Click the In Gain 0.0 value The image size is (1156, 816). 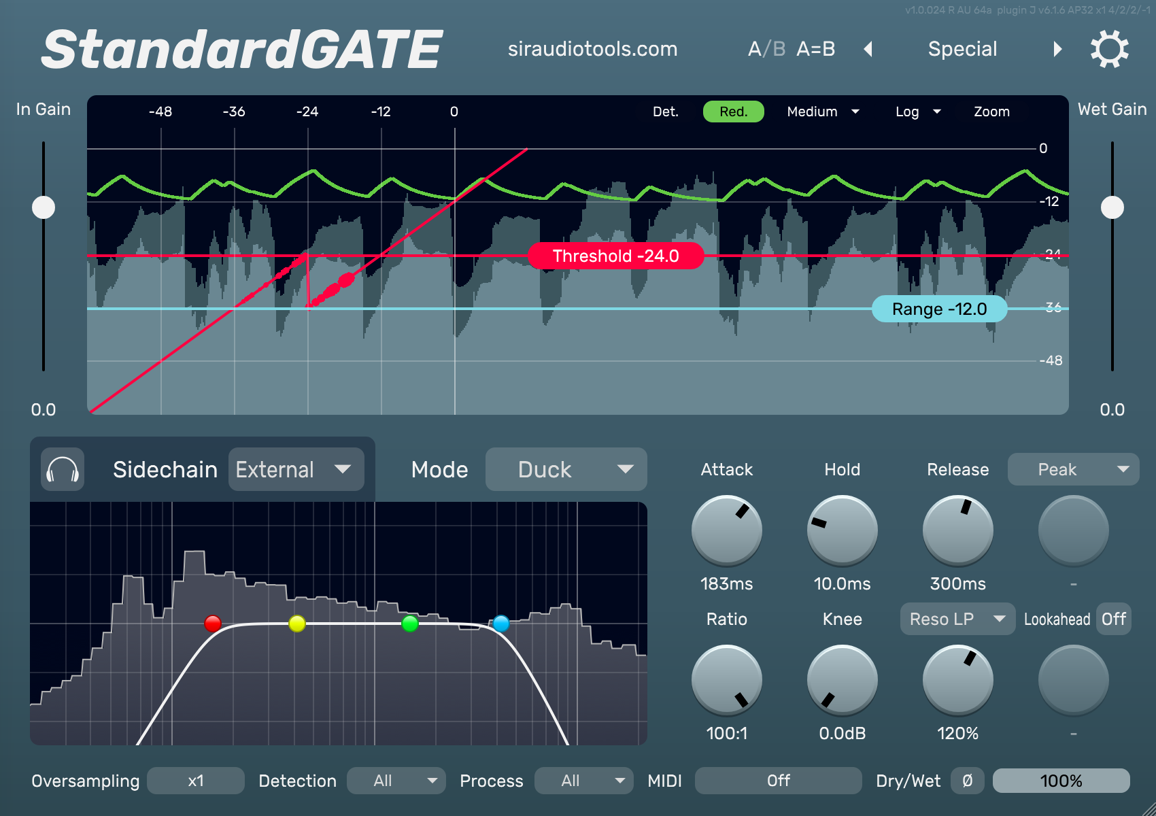point(44,409)
